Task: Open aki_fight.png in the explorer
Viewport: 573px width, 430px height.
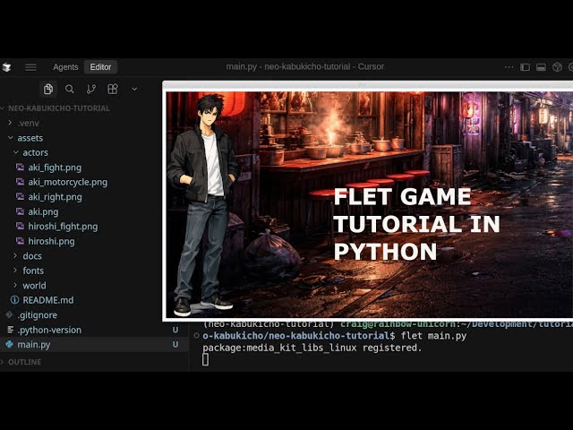Action: [55, 168]
